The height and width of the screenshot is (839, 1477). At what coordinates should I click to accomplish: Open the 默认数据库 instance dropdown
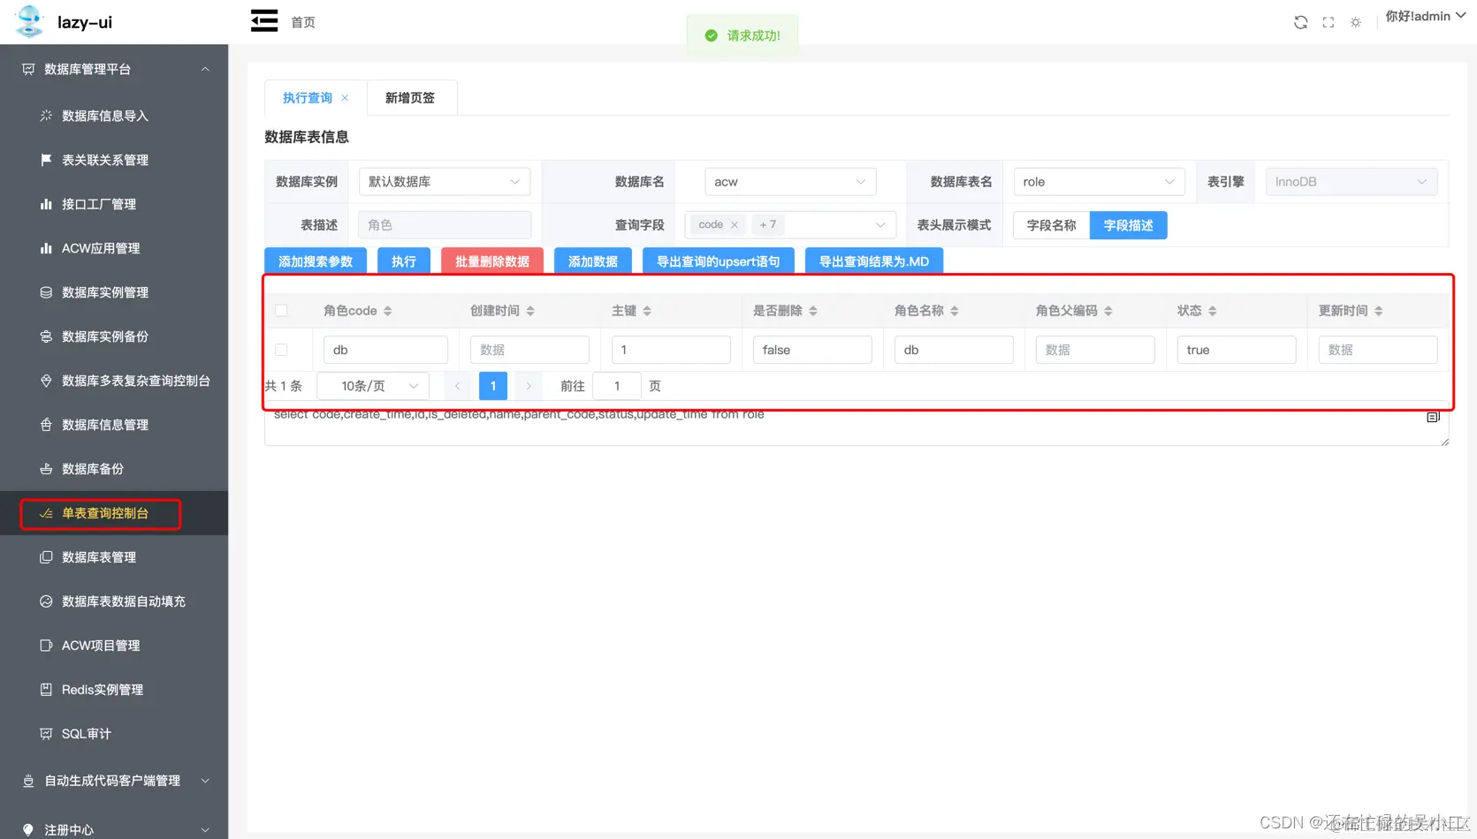coord(444,181)
